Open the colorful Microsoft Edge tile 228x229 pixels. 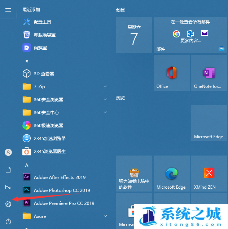171,174
